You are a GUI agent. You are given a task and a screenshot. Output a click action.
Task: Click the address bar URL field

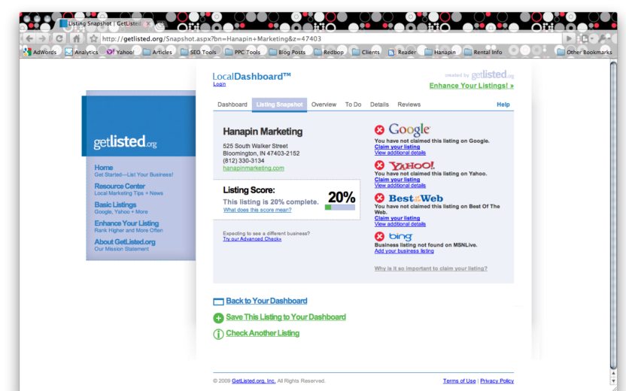(330, 38)
